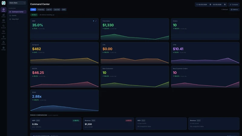
Task: Click the Revenue $1,330 period comparison card
Action: point(109,124)
